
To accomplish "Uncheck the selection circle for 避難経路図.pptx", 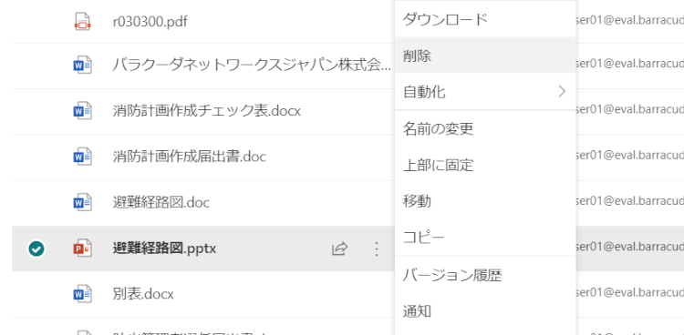I will (36, 249).
